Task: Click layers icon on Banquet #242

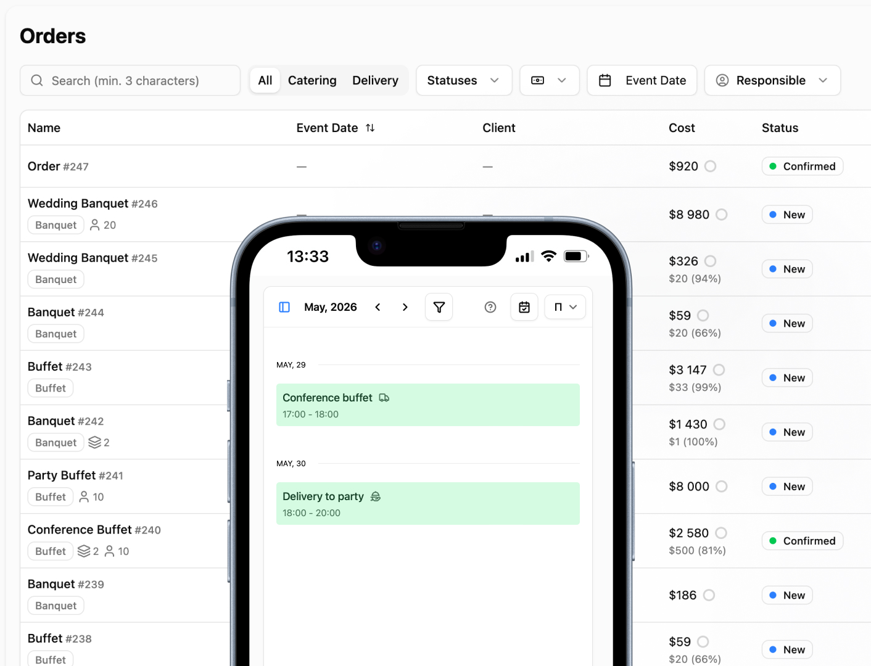Action: tap(94, 443)
